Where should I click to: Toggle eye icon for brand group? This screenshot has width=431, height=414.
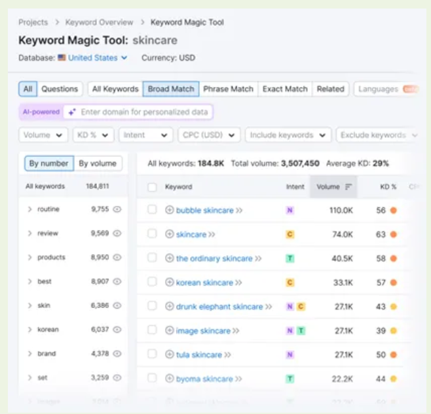[x=117, y=354]
